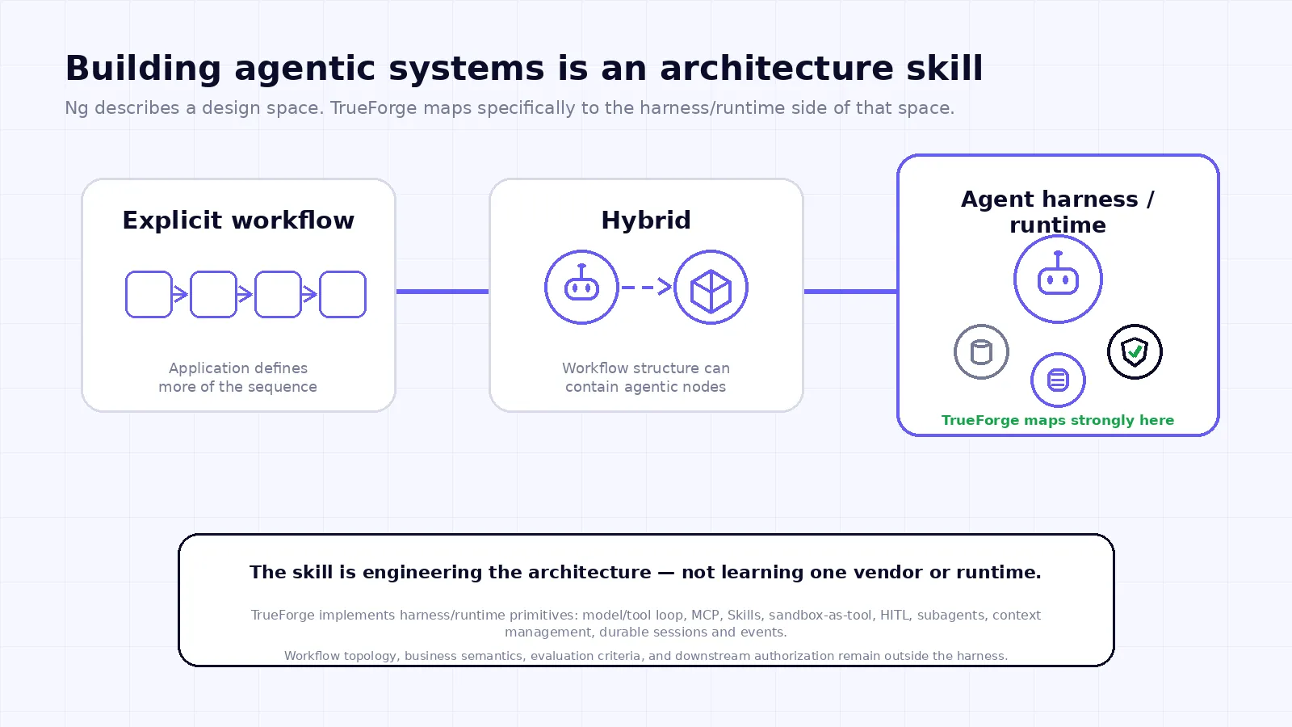Click the fourth workflow step box
The height and width of the screenshot is (727, 1292).
[x=342, y=294]
